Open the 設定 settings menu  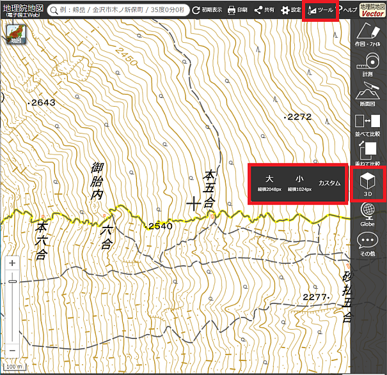291,11
